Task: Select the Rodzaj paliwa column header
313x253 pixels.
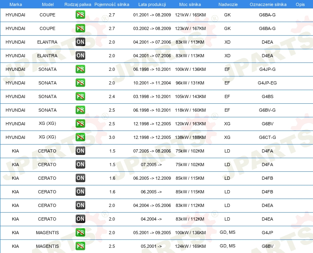Action: click(x=78, y=4)
